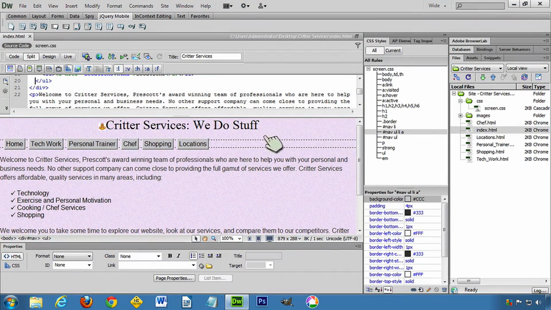Image resolution: width=551 pixels, height=310 pixels.
Task: Switch to Design view
Action: pyautogui.click(x=49, y=56)
